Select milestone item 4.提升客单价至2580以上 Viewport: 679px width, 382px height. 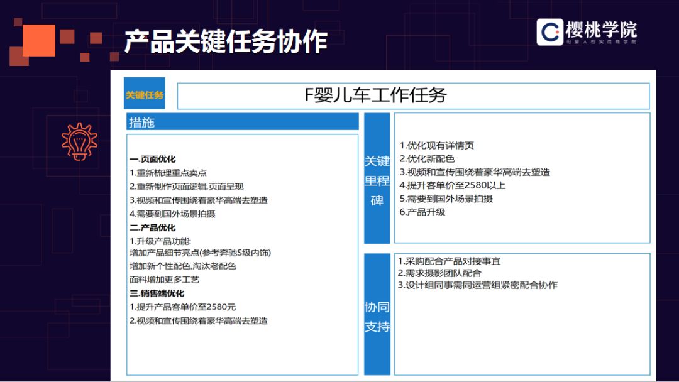tap(453, 185)
